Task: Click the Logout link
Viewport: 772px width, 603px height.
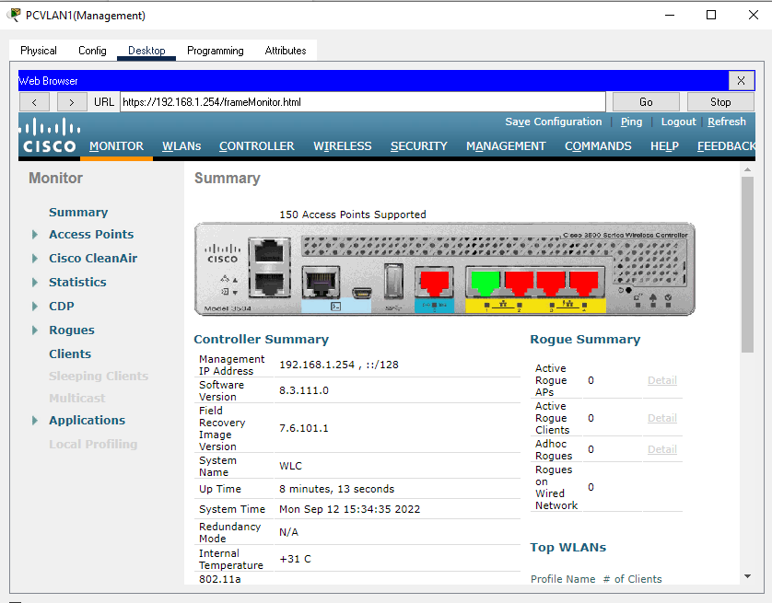Action: pos(678,122)
